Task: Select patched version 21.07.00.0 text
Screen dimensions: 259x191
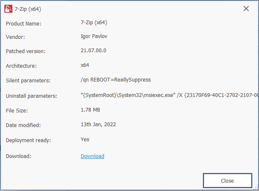Action: click(93, 51)
